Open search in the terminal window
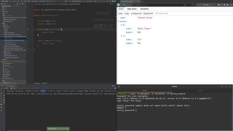 coord(222,87)
